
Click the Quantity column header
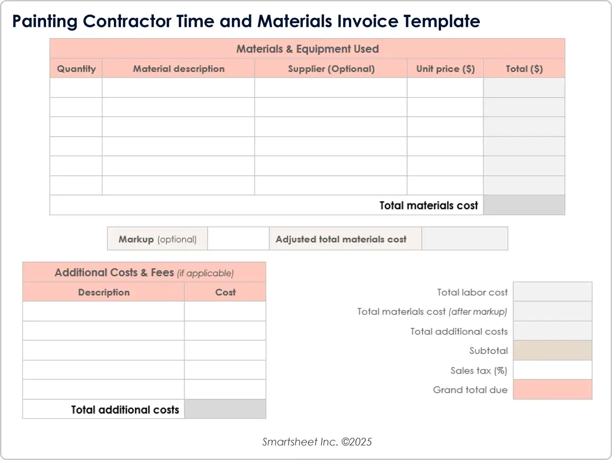(76, 69)
